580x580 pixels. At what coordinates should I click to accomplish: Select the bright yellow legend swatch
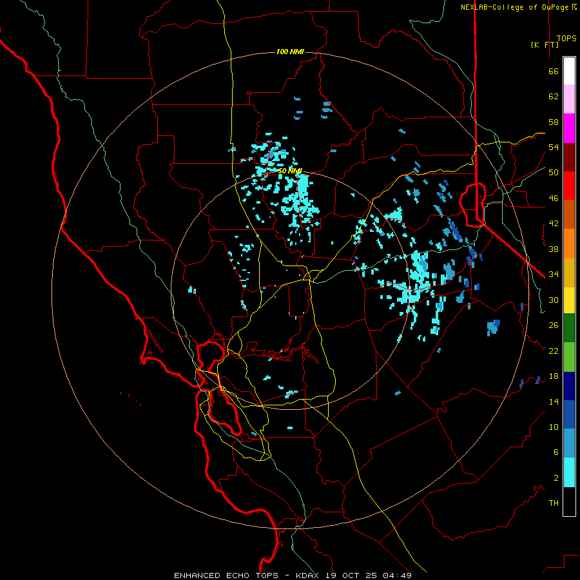pyautogui.click(x=569, y=300)
